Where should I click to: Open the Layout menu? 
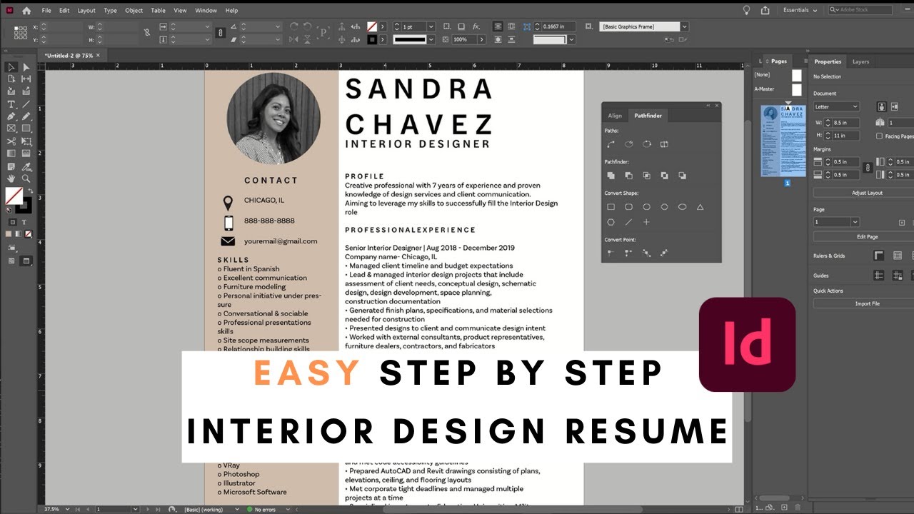[x=86, y=11]
